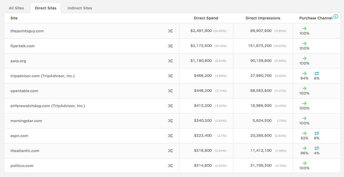Click the shuffle icon for morningstar.com
Image resolution: width=344 pixels, height=177 pixels.
[170, 121]
